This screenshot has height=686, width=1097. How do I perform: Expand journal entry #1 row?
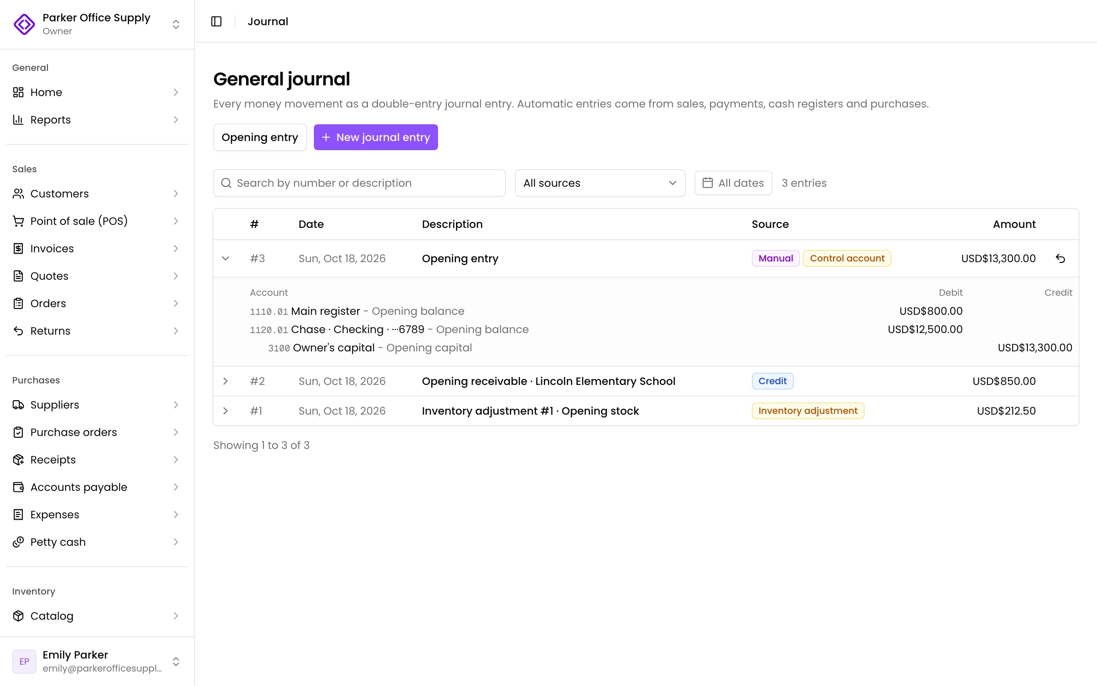(x=225, y=411)
